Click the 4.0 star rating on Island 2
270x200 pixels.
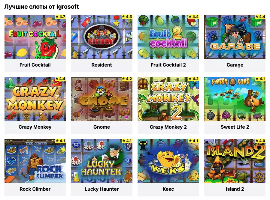pos(260,141)
